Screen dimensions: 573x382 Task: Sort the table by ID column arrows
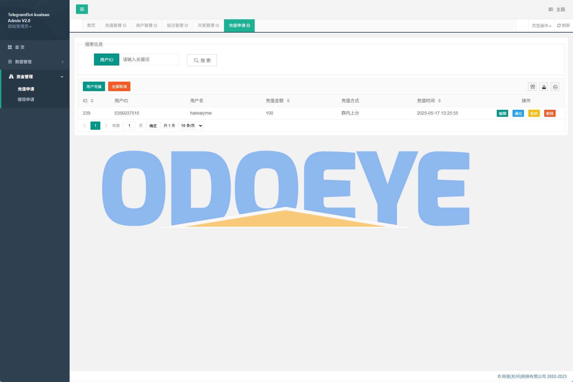tap(92, 101)
